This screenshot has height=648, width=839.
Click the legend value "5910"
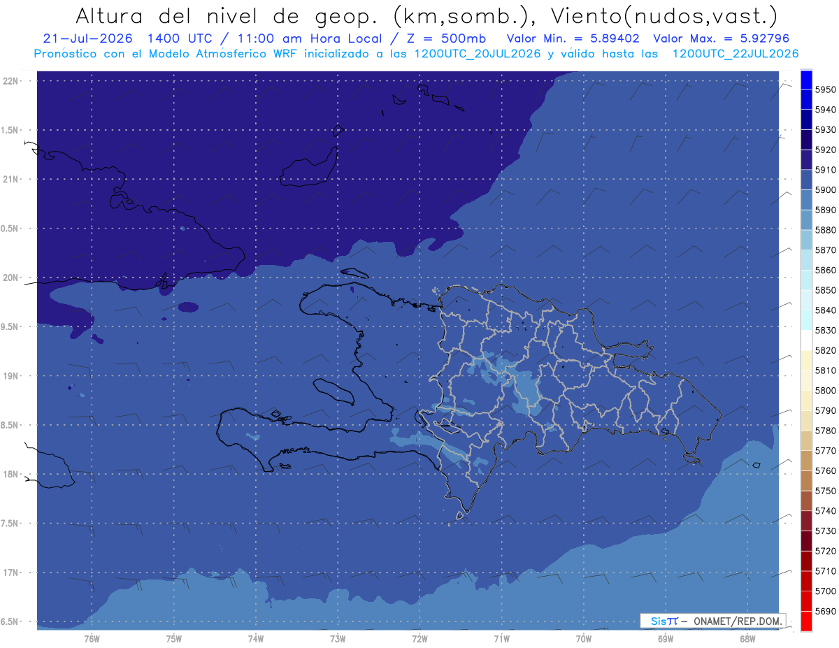[x=825, y=170]
